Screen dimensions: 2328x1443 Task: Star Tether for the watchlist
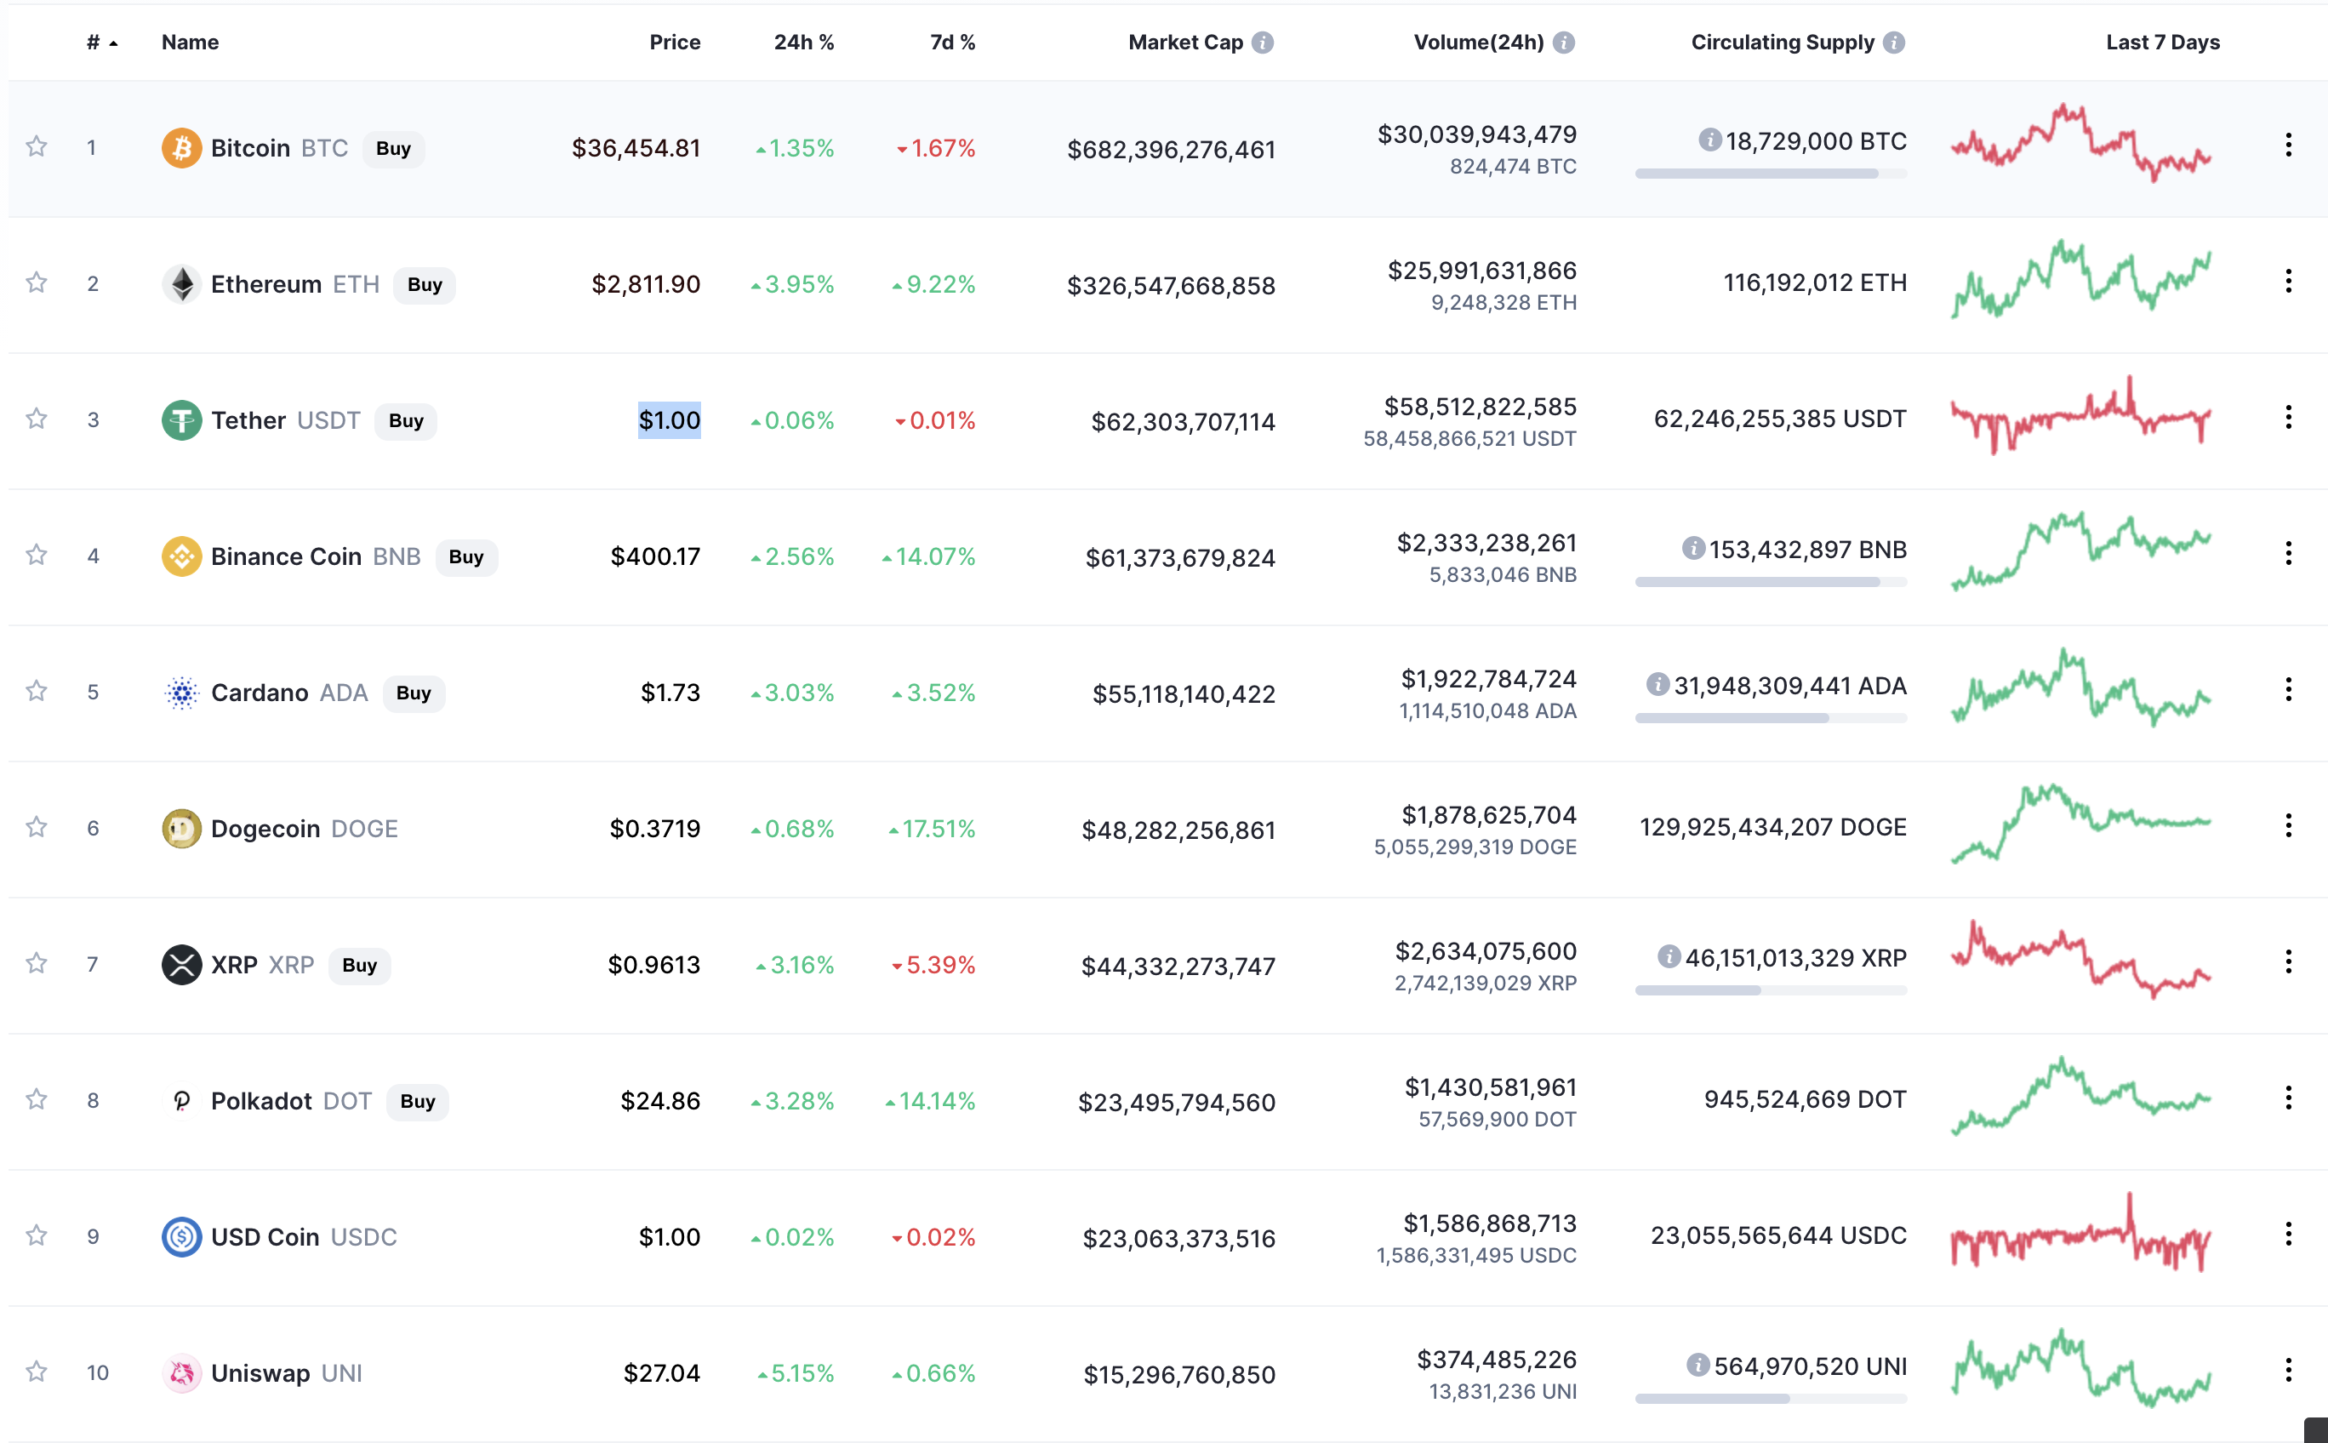37,419
